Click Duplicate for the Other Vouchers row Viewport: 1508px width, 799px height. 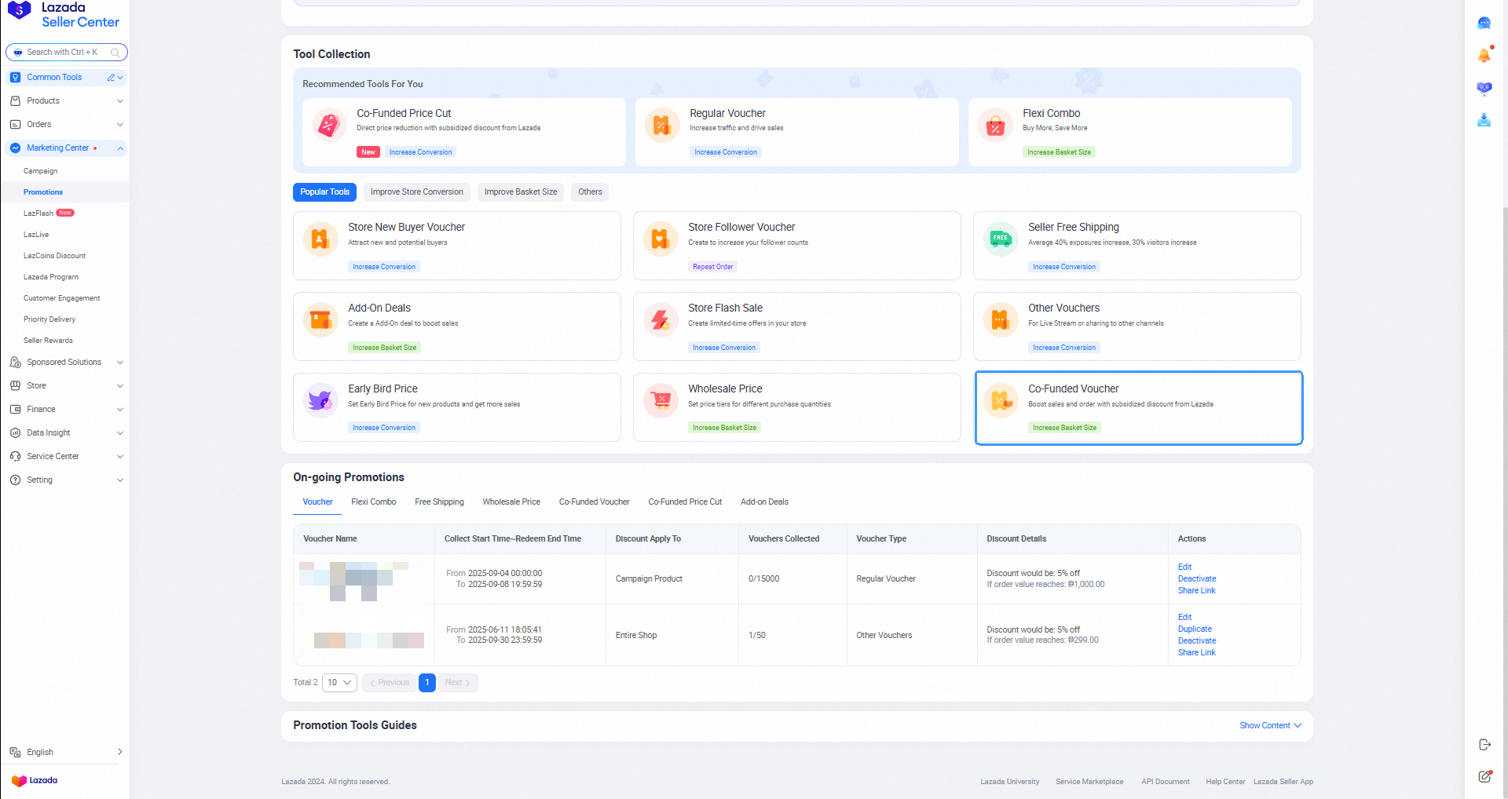pos(1194,629)
